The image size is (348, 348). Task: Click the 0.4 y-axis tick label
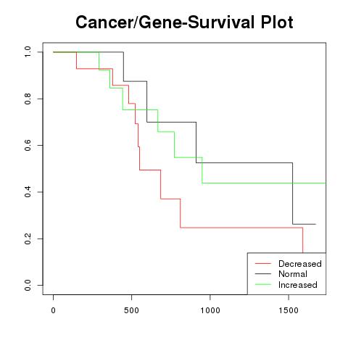coord(28,192)
